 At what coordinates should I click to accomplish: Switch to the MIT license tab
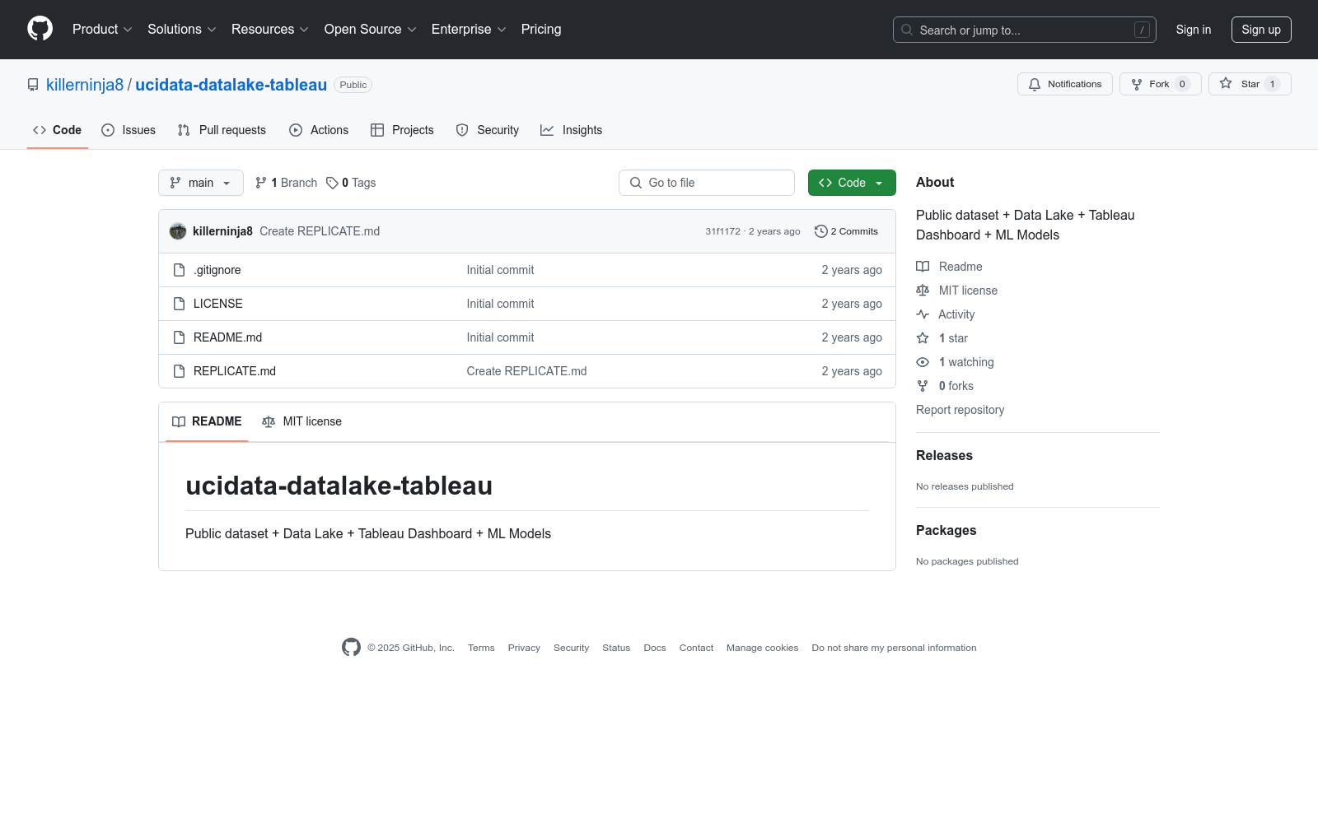[301, 421]
